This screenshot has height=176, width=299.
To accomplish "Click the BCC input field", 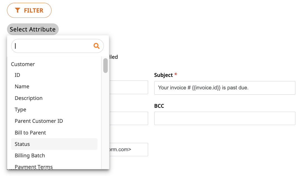I will click(225, 118).
